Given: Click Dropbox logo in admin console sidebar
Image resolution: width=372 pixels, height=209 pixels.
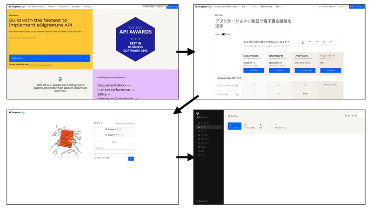Looking at the screenshot, I should point(198,113).
